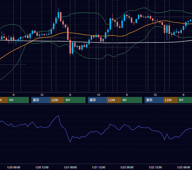Select the LDN session block for 1/21
The image size is (192, 170).
114,100
